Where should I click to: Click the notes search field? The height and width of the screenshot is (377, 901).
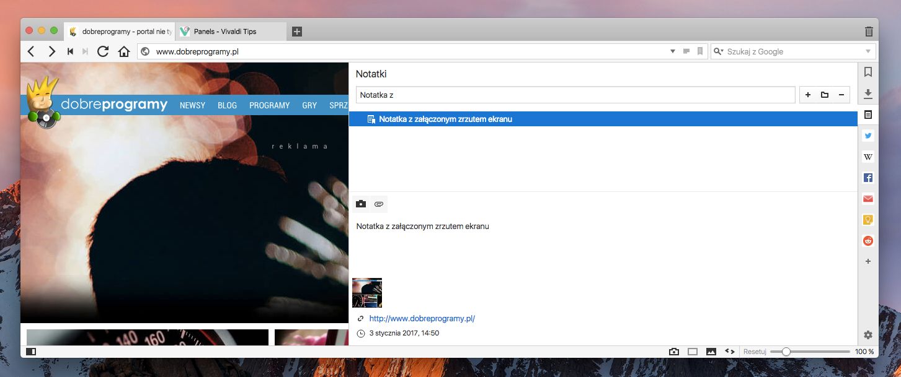point(575,95)
